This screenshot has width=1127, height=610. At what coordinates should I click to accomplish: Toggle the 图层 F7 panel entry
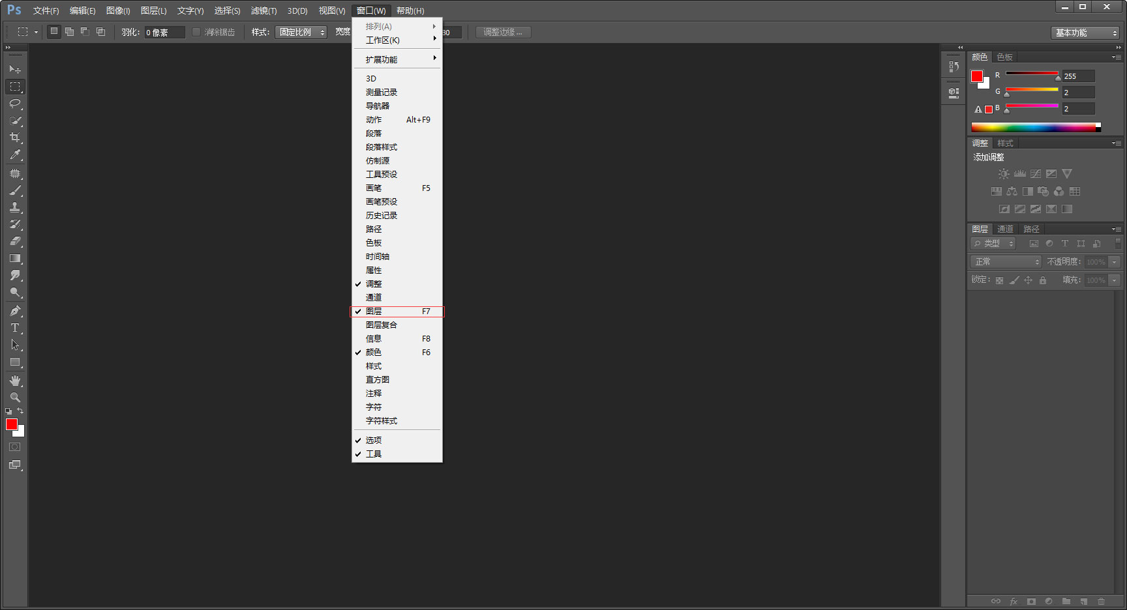(397, 312)
